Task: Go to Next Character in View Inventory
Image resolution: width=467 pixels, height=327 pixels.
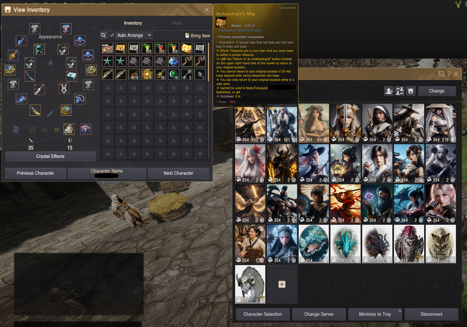Action: click(178, 173)
